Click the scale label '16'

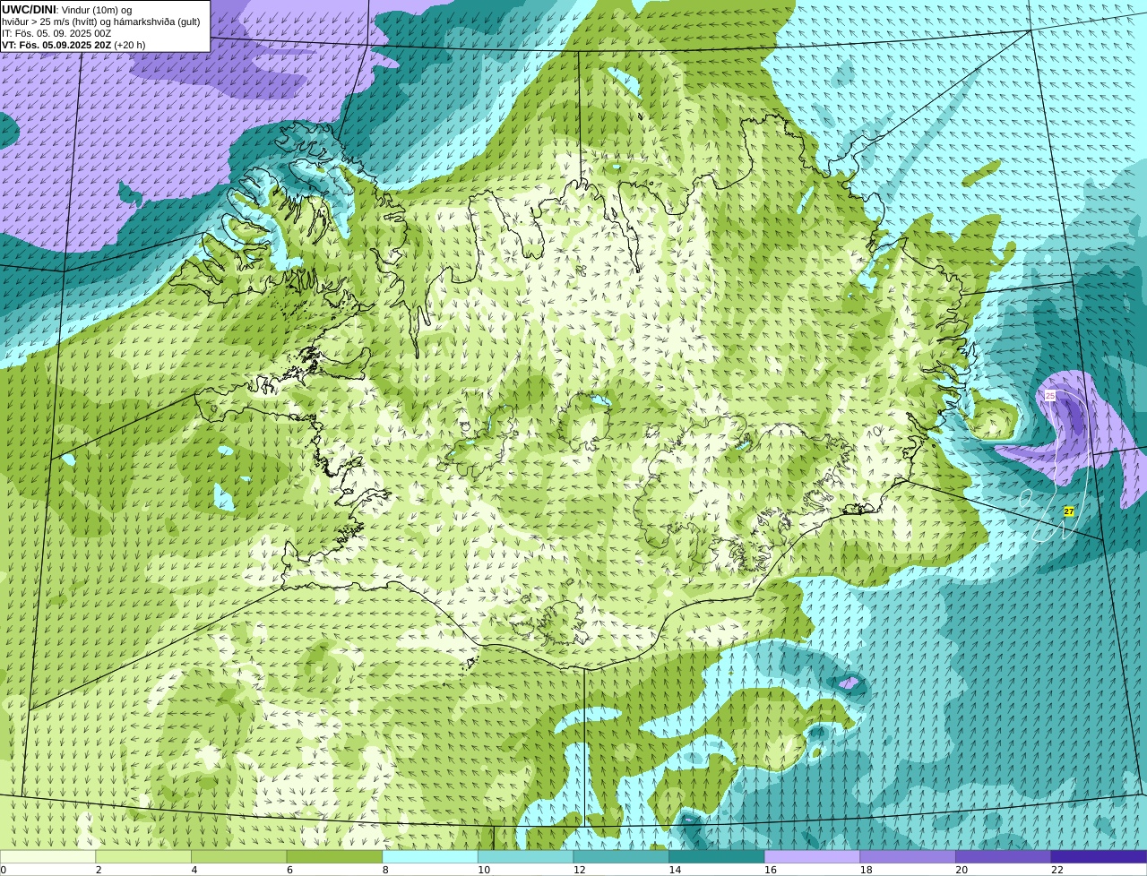(771, 870)
